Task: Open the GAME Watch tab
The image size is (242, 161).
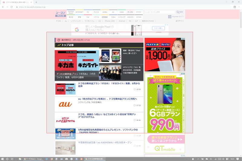Action: [122, 12]
